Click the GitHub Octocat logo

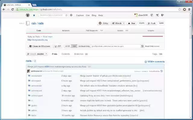click(28, 15)
